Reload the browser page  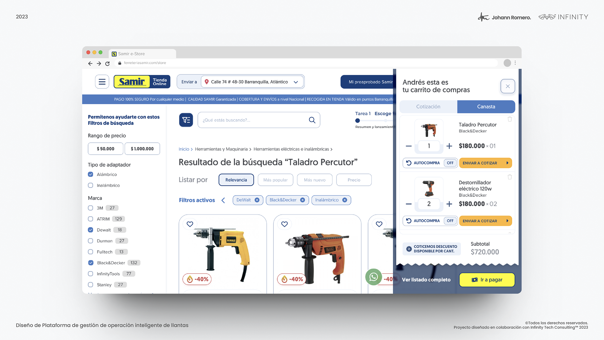107,63
